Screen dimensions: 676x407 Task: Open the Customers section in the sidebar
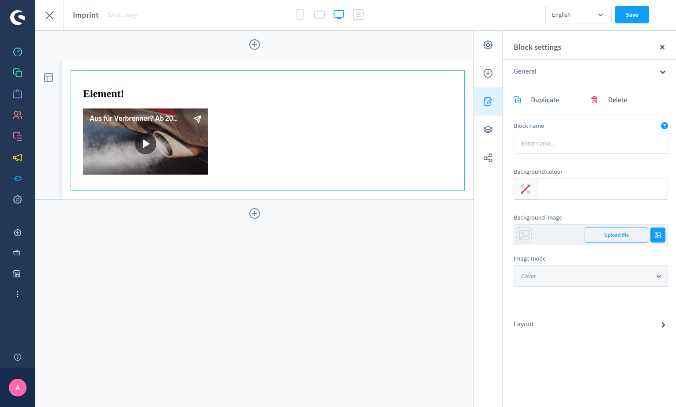click(x=18, y=115)
